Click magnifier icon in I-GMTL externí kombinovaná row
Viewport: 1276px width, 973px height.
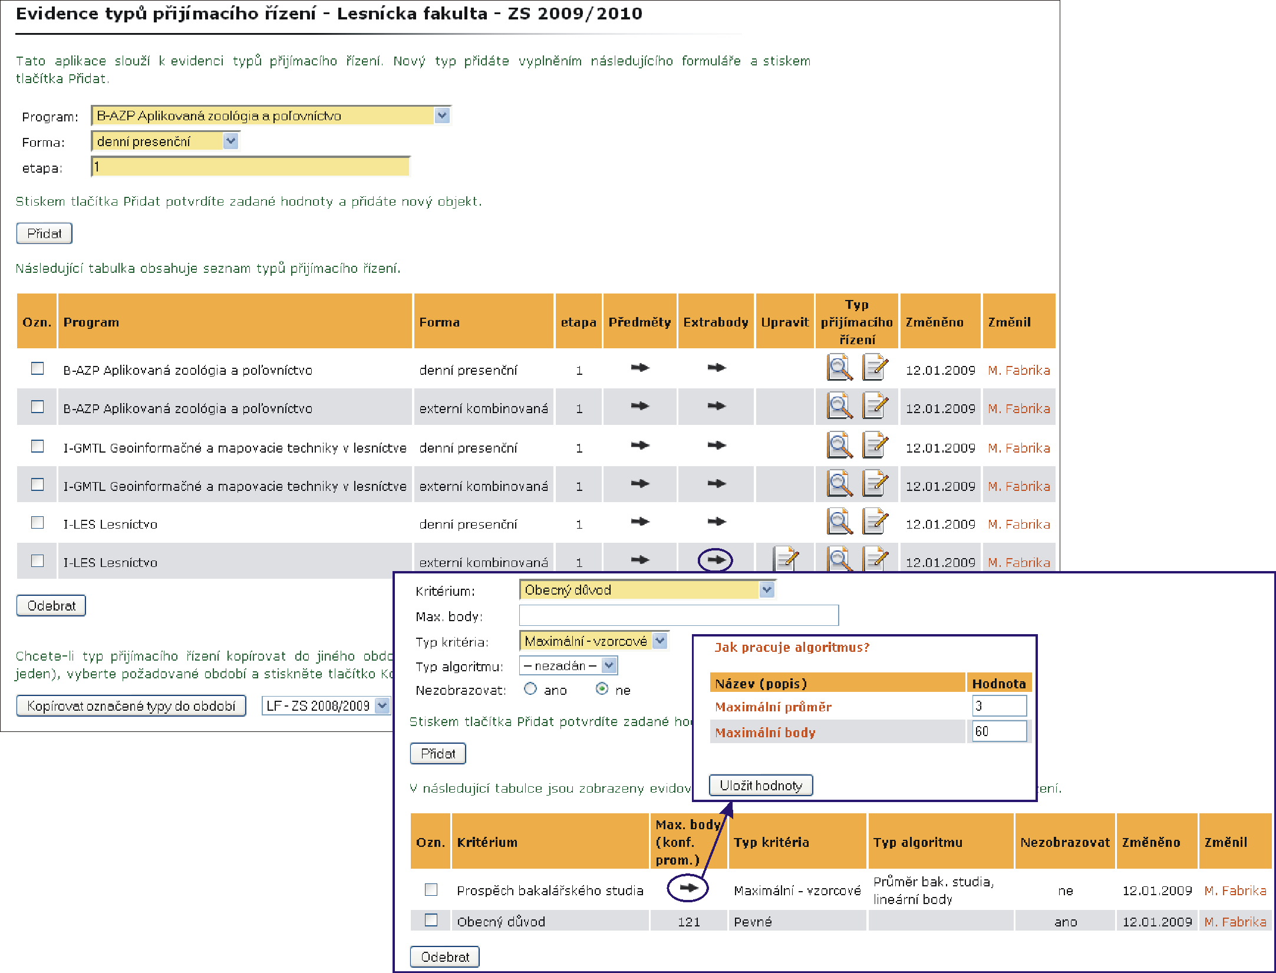(x=840, y=483)
